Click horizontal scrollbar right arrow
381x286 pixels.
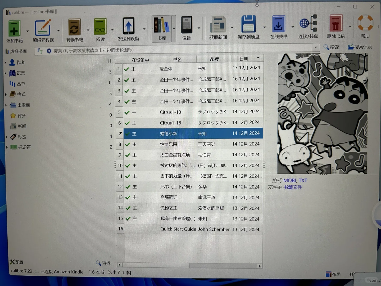point(260,266)
